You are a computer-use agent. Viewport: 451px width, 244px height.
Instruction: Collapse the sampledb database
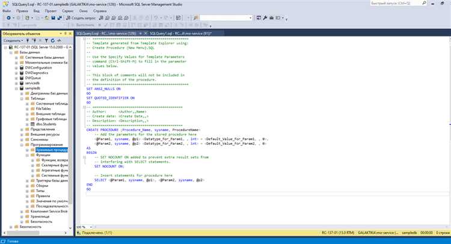16,88
